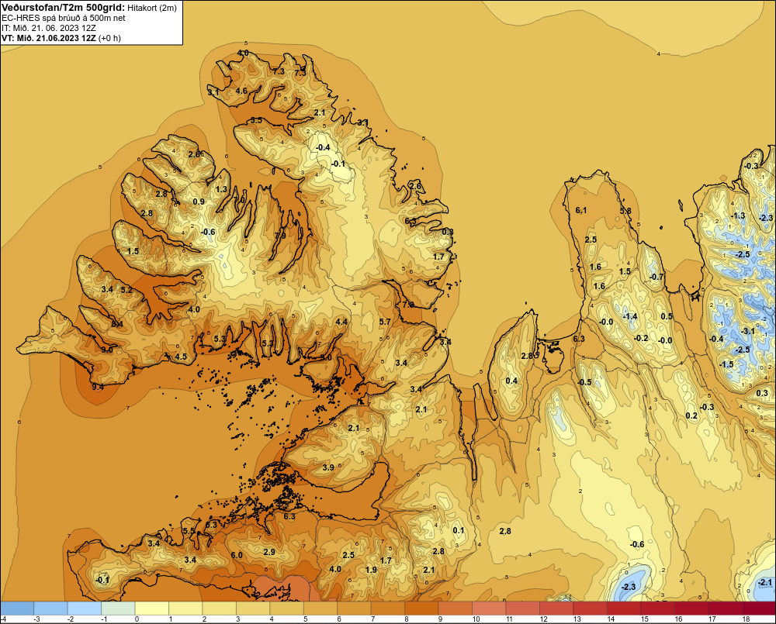The width and height of the screenshot is (776, 624).
Task: Click the legend tick label '15'
Action: (644, 619)
